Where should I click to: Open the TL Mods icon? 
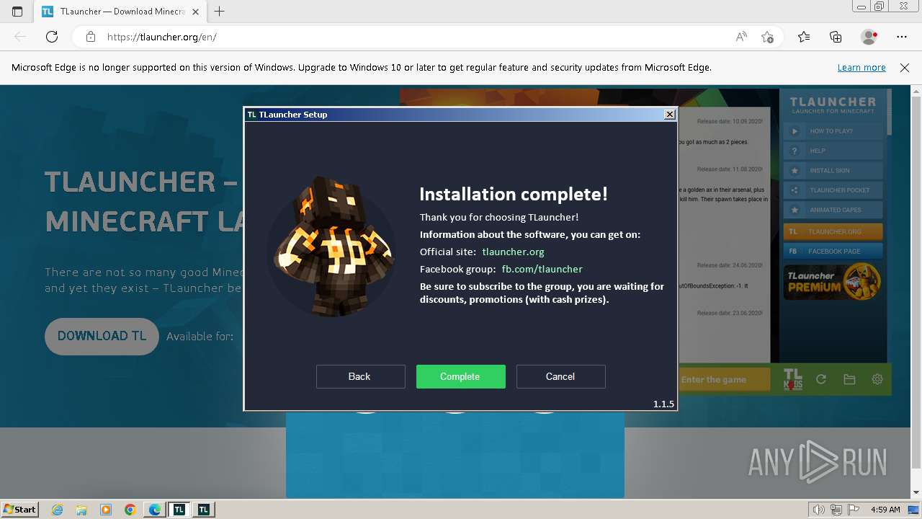[x=792, y=379]
